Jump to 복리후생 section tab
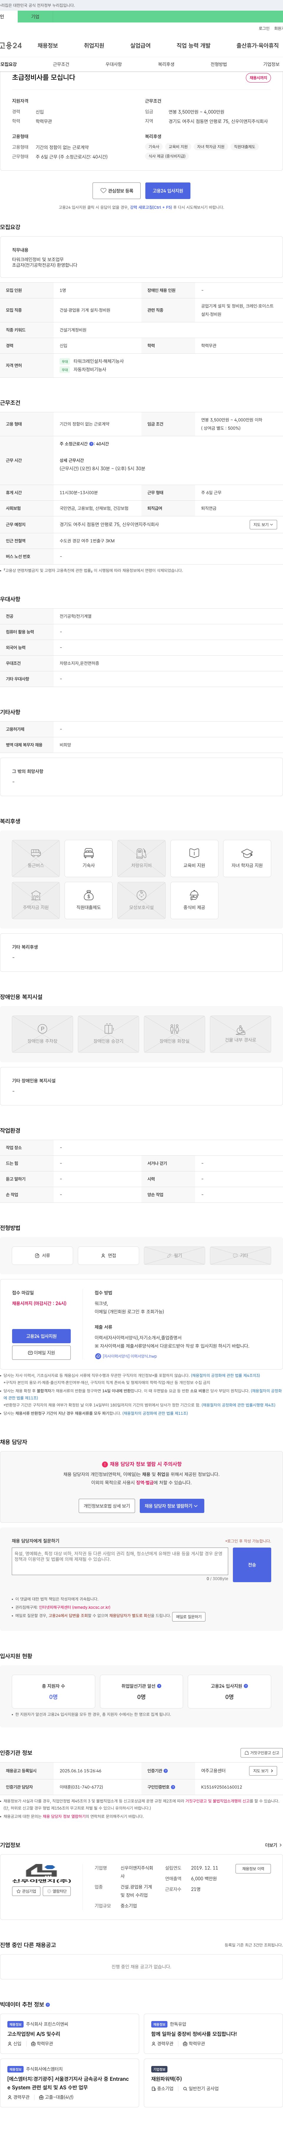Image resolution: width=283 pixels, height=2134 pixels. click(166, 64)
